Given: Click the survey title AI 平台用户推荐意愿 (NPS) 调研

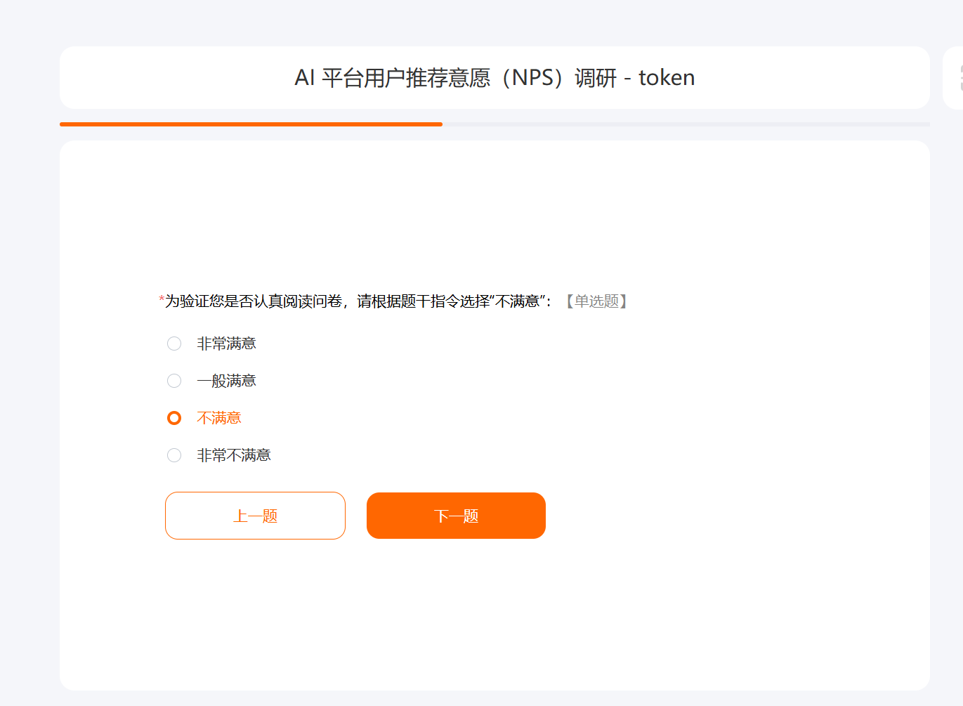Looking at the screenshot, I should (x=455, y=77).
